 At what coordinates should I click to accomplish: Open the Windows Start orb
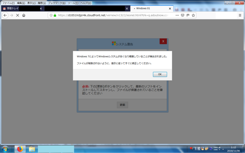(x=5, y=149)
